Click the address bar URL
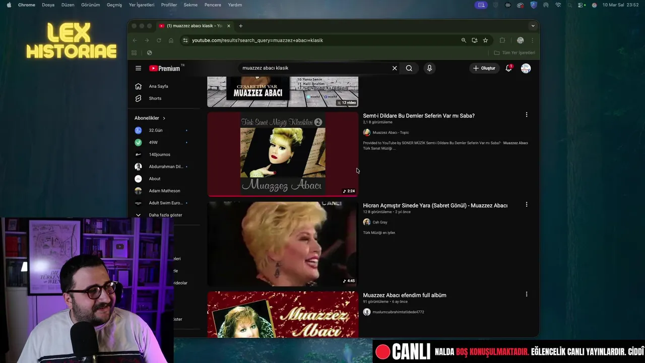The width and height of the screenshot is (645, 363). tap(257, 40)
